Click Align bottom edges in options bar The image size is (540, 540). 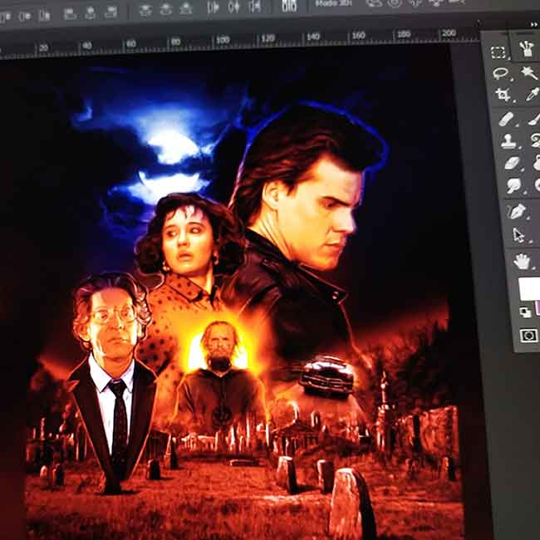[x=44, y=15]
